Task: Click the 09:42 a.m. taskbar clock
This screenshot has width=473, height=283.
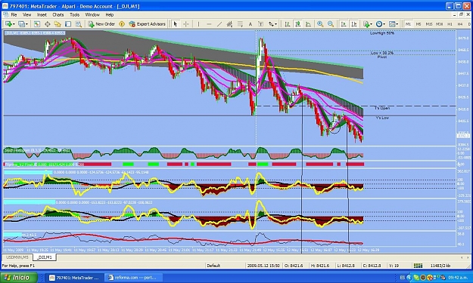Action: point(459,278)
